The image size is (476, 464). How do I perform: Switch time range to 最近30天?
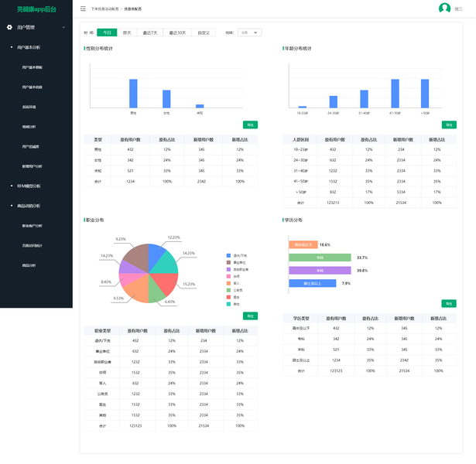(x=177, y=32)
